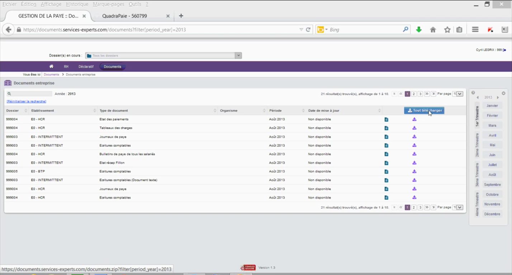Filter by the month Janvier
Viewport: 512px width, 275px height.
(x=492, y=106)
